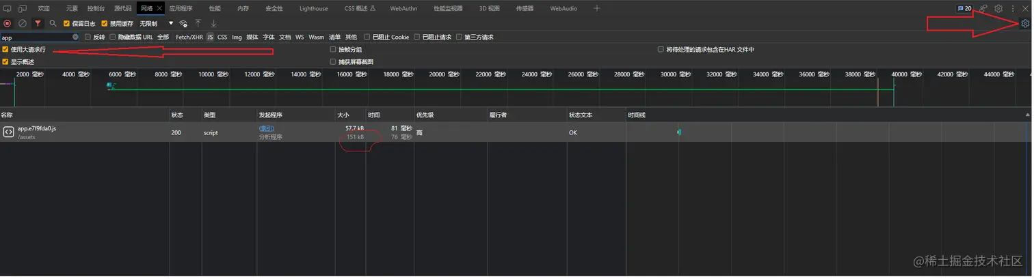Open network settings gear on the right
Viewport: 1034px width, 279px height.
point(1025,23)
